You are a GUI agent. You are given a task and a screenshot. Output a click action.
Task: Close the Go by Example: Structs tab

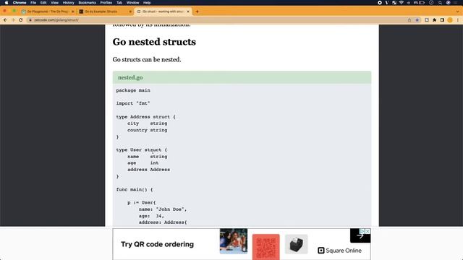coord(130,12)
